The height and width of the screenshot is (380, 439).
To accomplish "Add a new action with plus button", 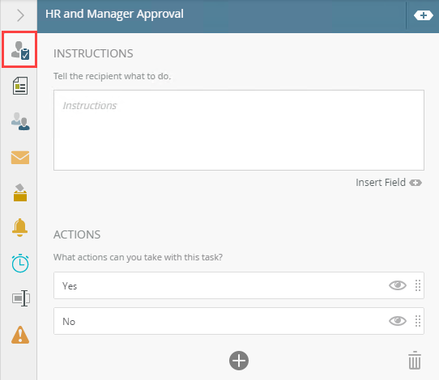I will click(x=239, y=361).
